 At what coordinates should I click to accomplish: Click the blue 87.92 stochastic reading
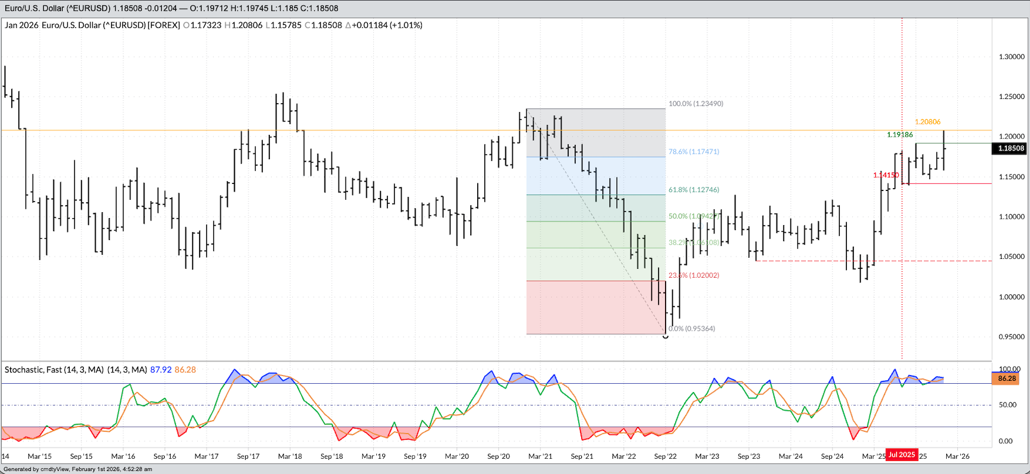click(x=161, y=370)
